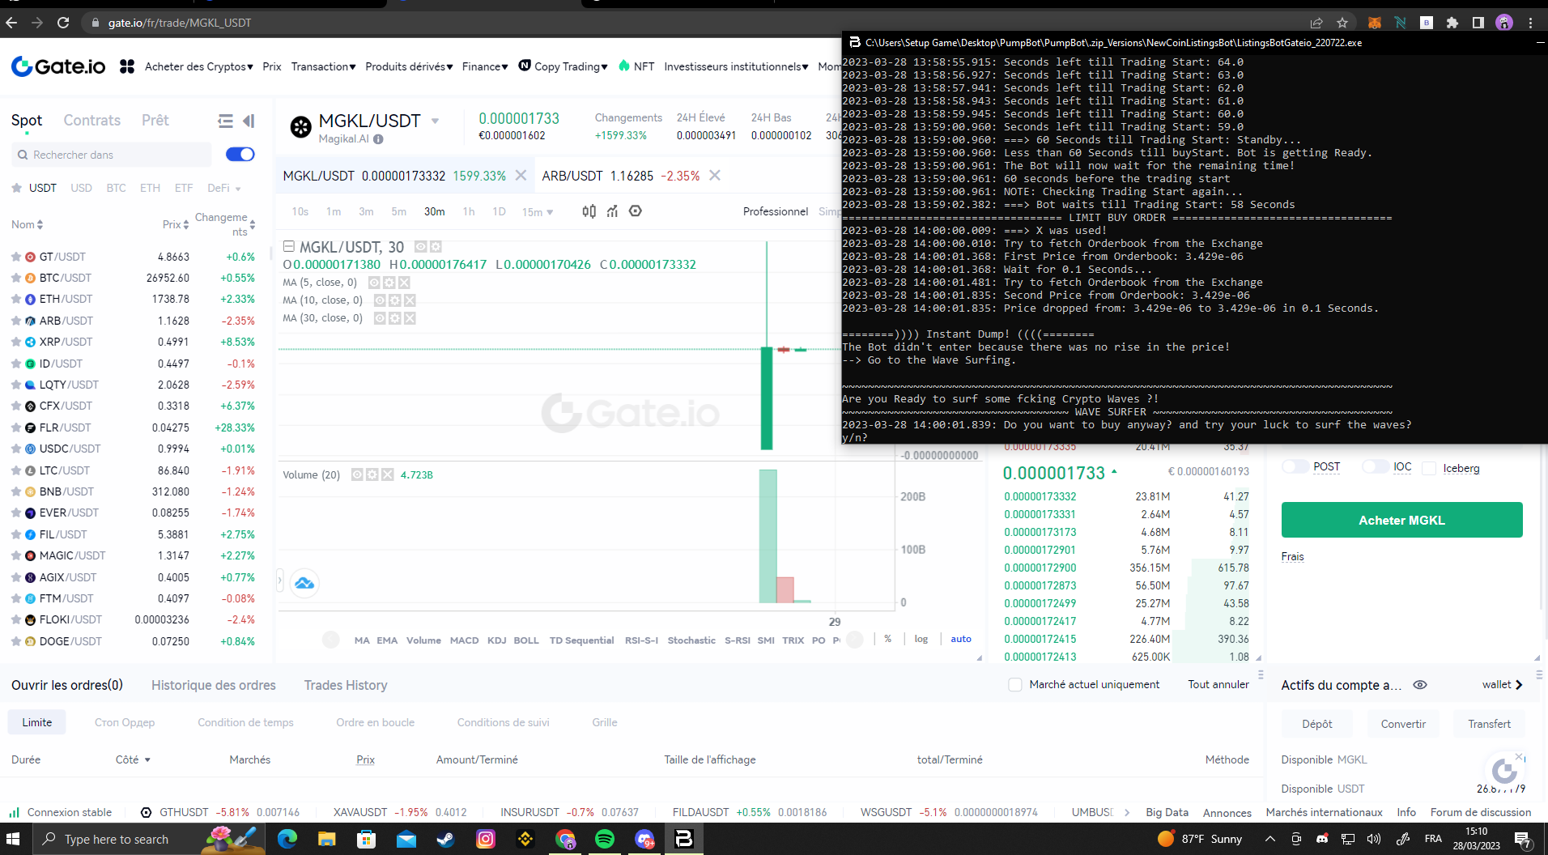Collapse the market list sidebar arrow icon

pyautogui.click(x=249, y=121)
